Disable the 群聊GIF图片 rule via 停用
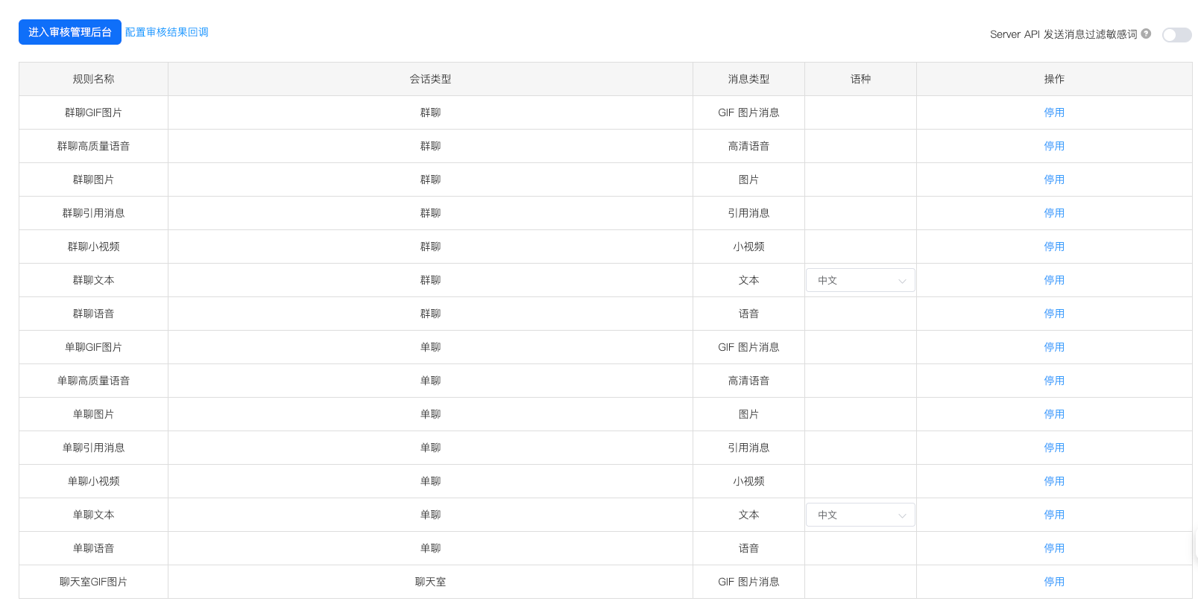1198x610 pixels. pos(1054,112)
